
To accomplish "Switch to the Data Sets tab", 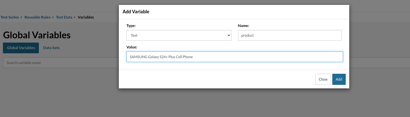I will tap(52, 48).
